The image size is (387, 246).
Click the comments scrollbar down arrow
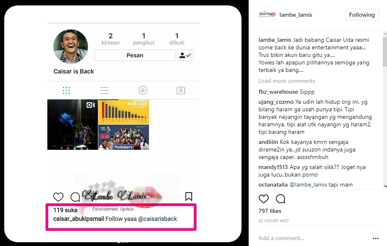click(385, 187)
